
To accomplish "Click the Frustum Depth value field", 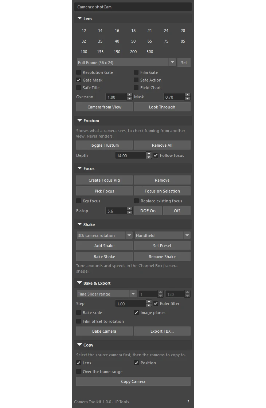I will click(130, 156).
